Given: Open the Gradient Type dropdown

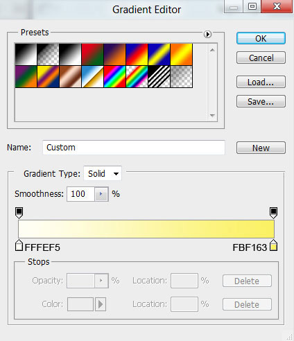Looking at the screenshot, I should tap(103, 173).
